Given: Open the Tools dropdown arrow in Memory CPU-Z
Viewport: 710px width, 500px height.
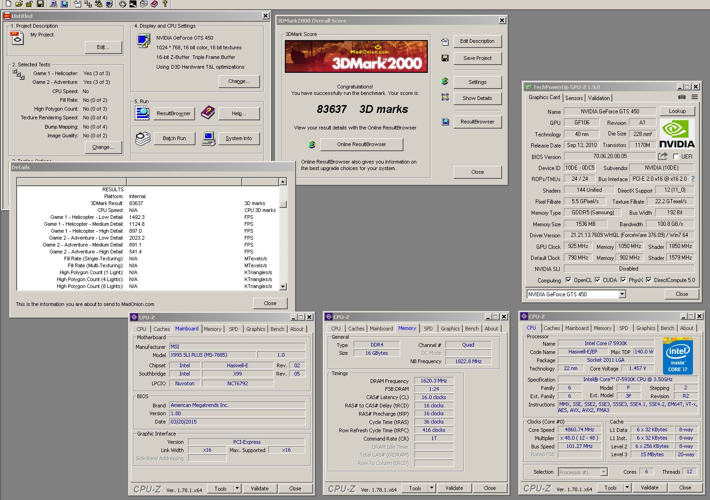Looking at the screenshot, I should coord(432,488).
